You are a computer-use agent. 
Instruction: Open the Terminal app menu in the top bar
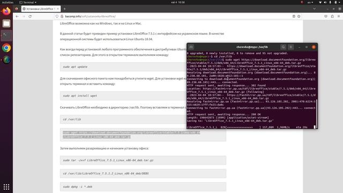click(x=28, y=2)
